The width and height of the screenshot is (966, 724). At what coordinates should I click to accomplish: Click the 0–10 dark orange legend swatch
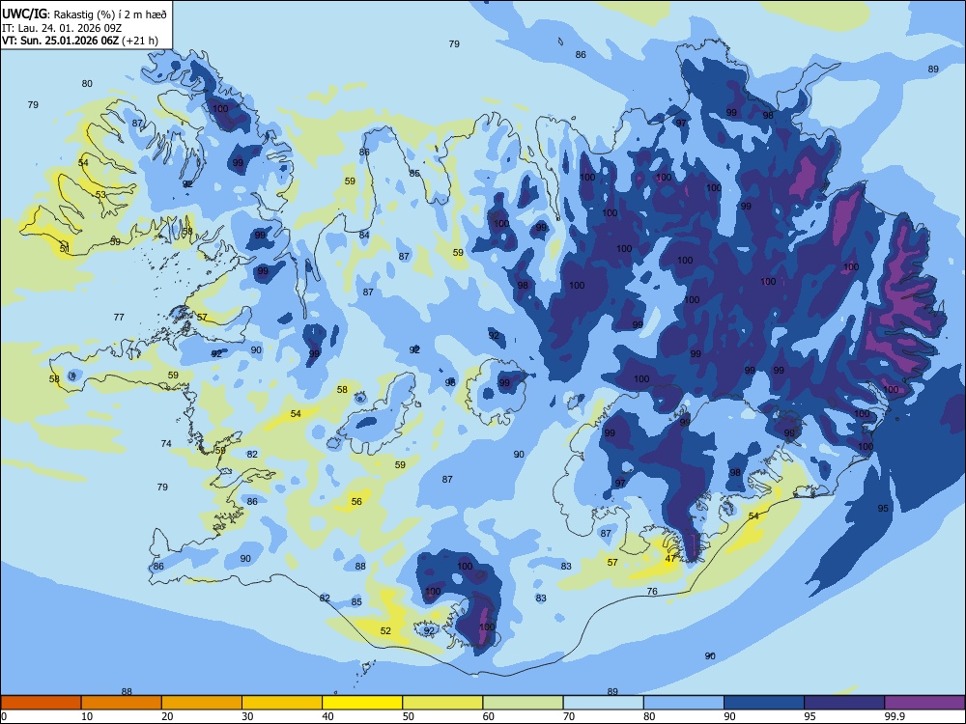point(41,703)
